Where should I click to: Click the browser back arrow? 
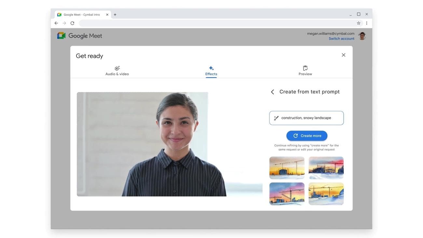click(x=56, y=23)
